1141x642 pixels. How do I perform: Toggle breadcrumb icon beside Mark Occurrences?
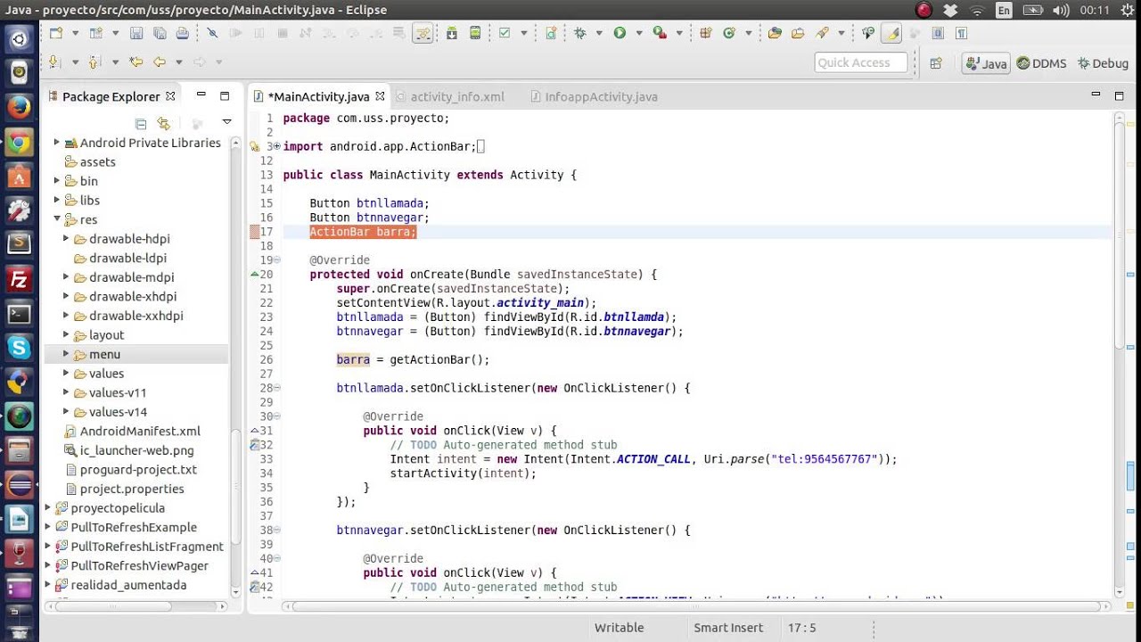(x=867, y=33)
